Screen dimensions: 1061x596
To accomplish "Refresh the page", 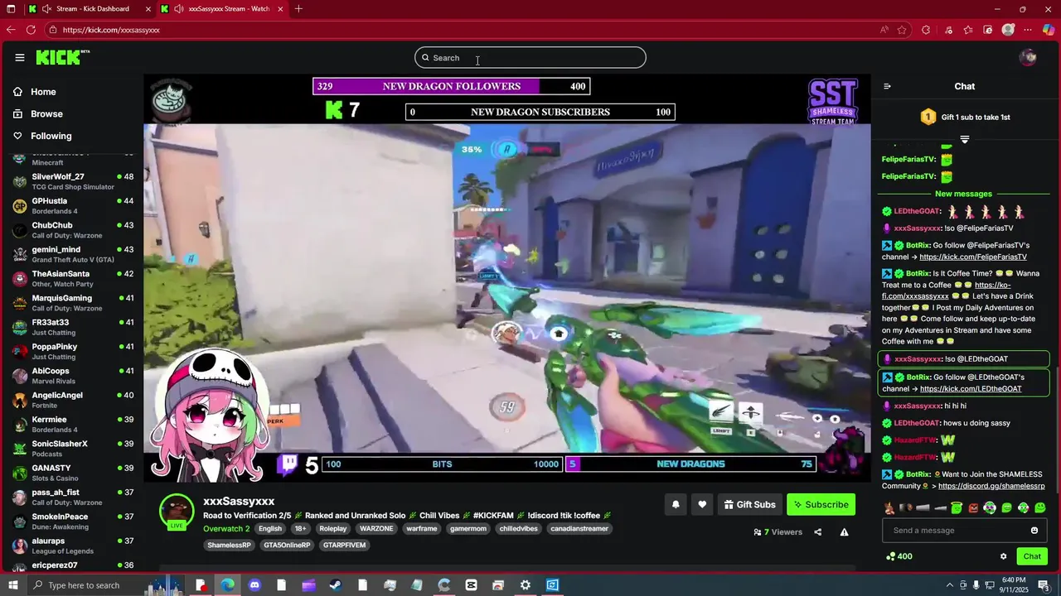I will (x=31, y=30).
